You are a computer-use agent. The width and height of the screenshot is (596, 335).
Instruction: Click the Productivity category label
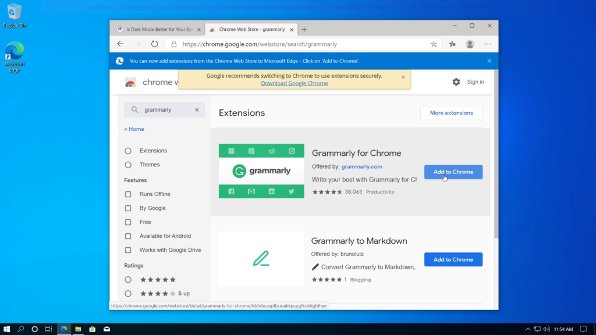(380, 192)
